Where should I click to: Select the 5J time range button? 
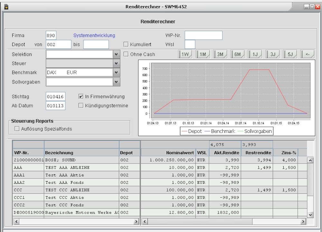click(290, 54)
